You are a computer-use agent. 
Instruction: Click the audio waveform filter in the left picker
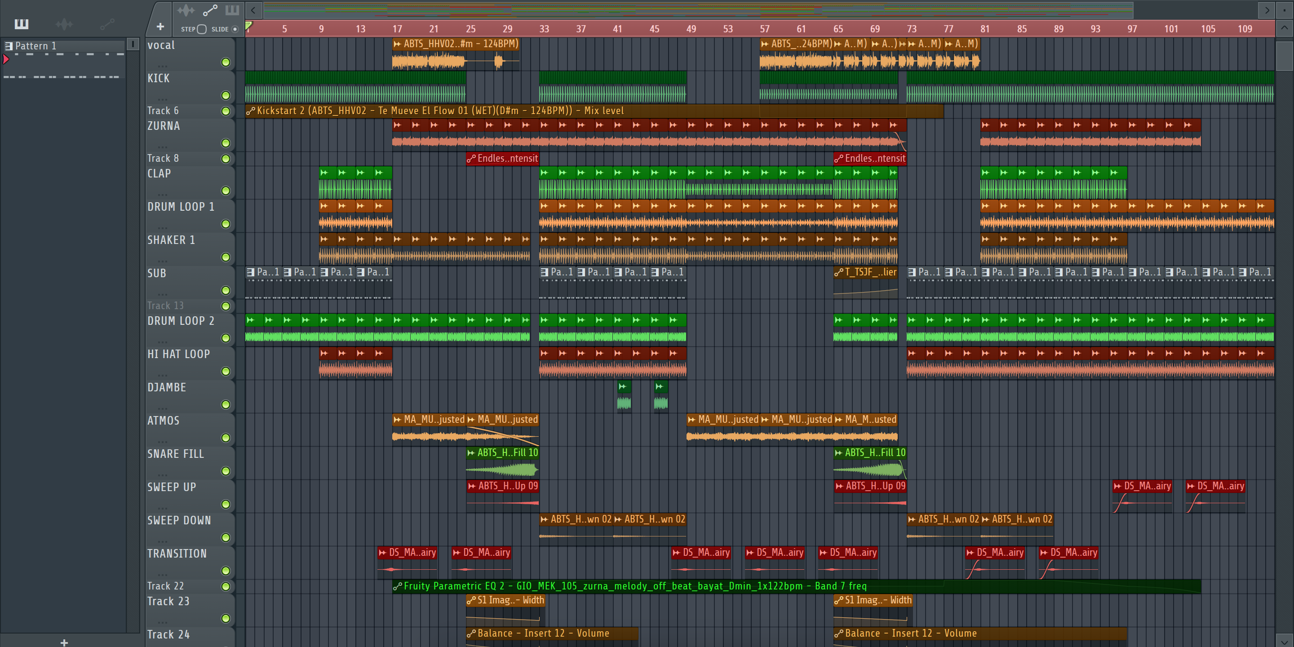[x=64, y=24]
